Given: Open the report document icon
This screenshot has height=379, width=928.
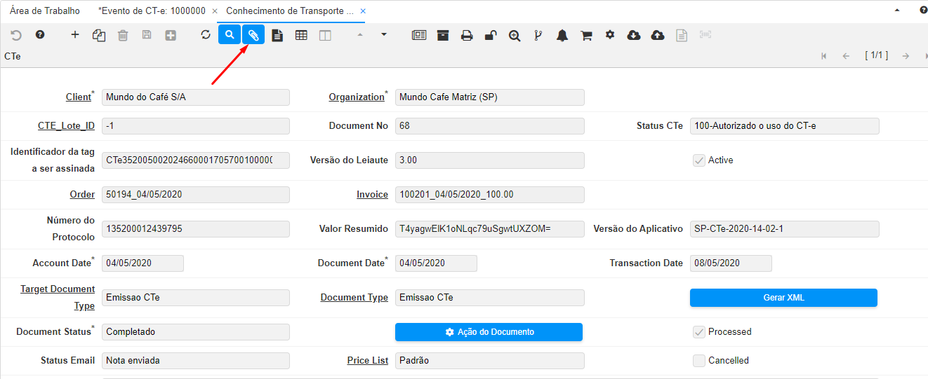Looking at the screenshot, I should 277,35.
